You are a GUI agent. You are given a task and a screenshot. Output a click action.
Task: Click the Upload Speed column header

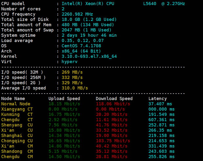tap(64, 99)
